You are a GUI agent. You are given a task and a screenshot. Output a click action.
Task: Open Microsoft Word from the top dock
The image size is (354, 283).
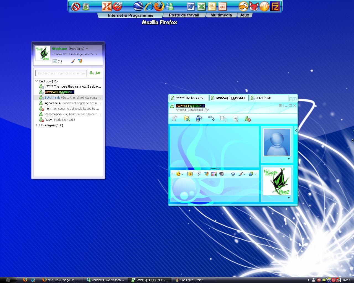[191, 6]
